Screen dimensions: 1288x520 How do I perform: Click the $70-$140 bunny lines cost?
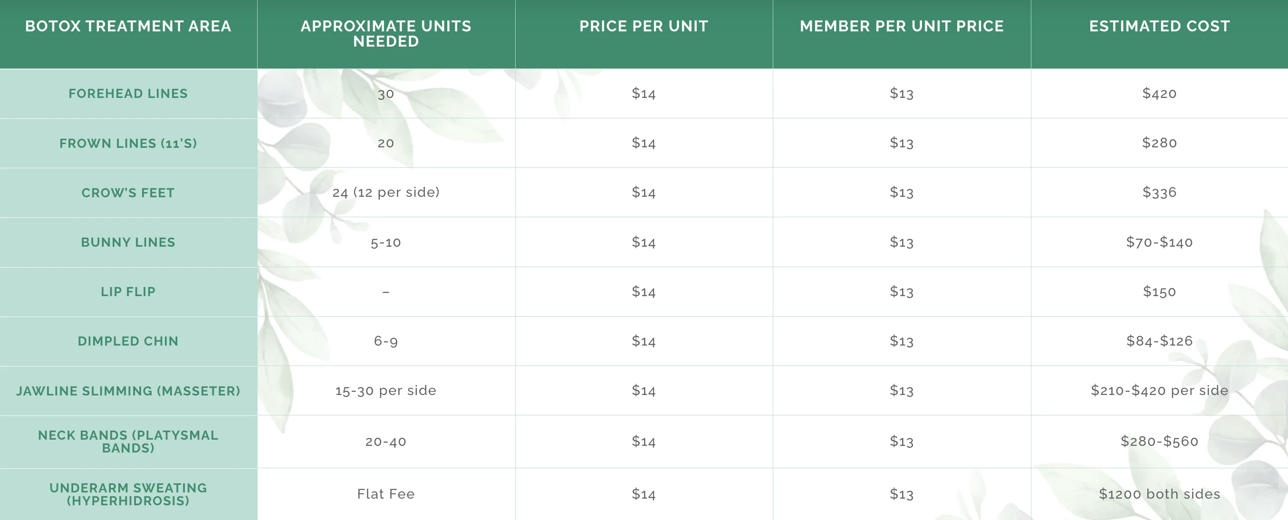tap(1159, 242)
